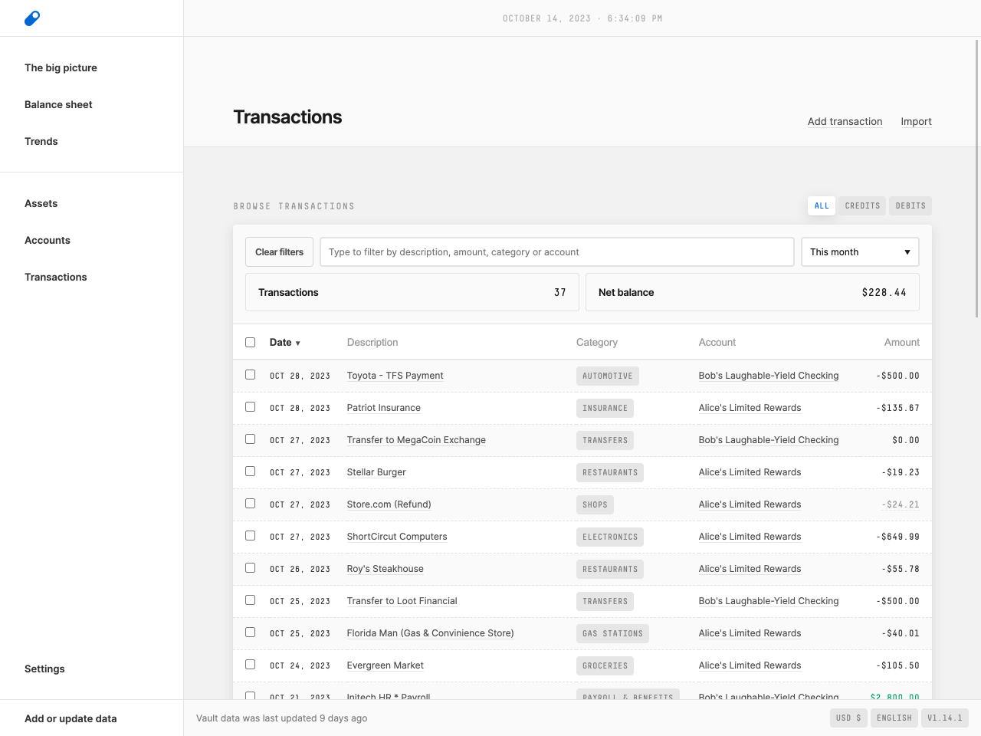981x736 pixels.
Task: Click the page vertical scrollbar
Action: [x=977, y=178]
